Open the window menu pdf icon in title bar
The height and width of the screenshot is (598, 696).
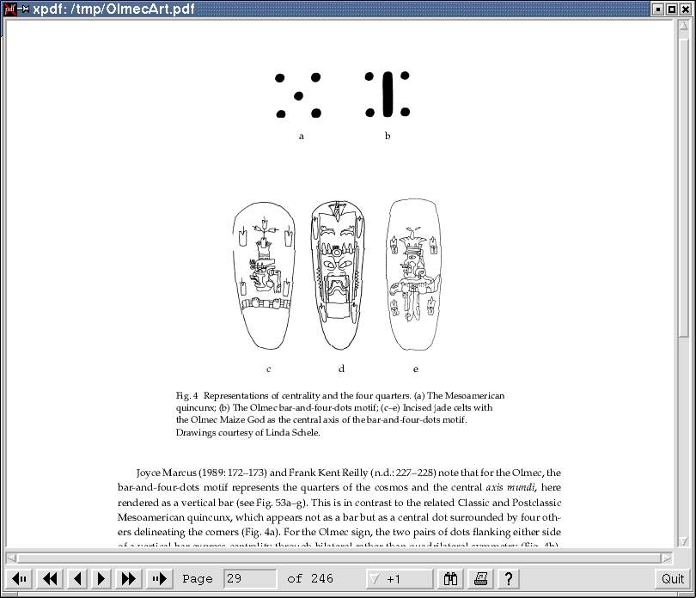click(9, 9)
